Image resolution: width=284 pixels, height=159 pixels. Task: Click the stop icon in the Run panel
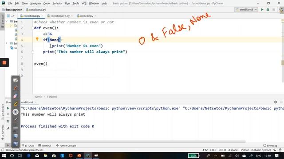8,114
